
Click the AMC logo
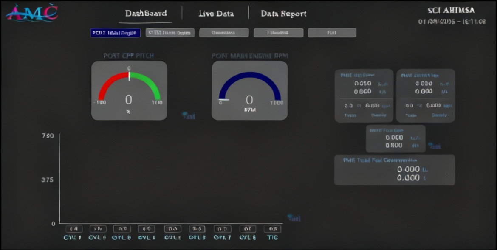point(32,13)
